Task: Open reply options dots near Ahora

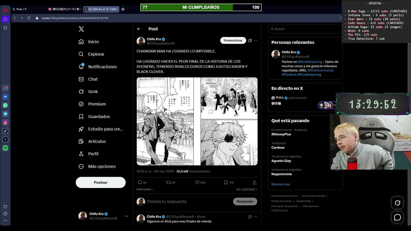Action: [x=256, y=217]
